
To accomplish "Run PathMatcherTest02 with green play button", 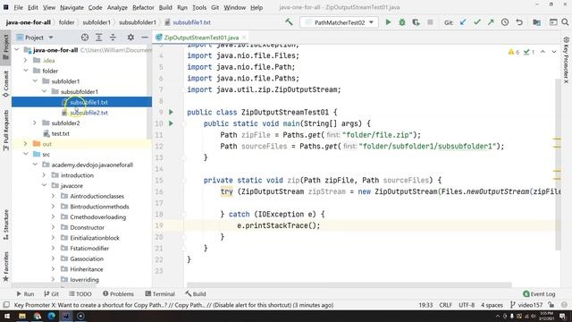I will pyautogui.click(x=388, y=22).
